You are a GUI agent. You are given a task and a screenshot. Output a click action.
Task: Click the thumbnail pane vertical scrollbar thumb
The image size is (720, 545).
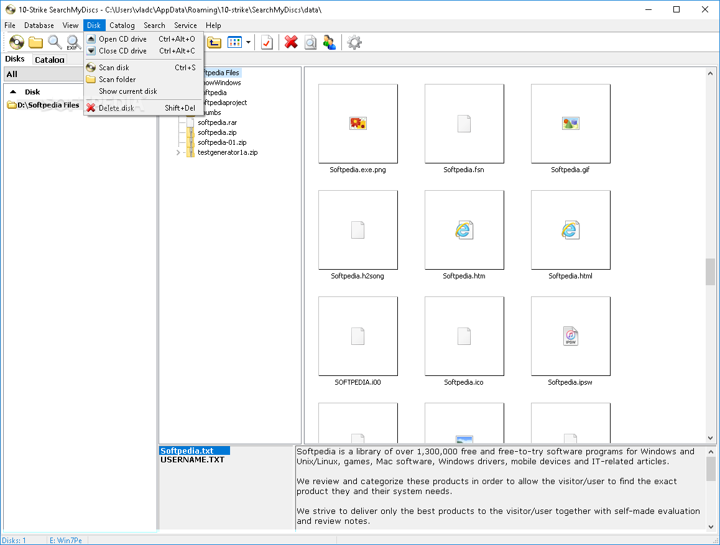(x=710, y=272)
